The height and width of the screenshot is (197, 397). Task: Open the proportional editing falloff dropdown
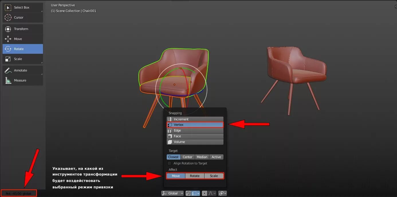214,193
